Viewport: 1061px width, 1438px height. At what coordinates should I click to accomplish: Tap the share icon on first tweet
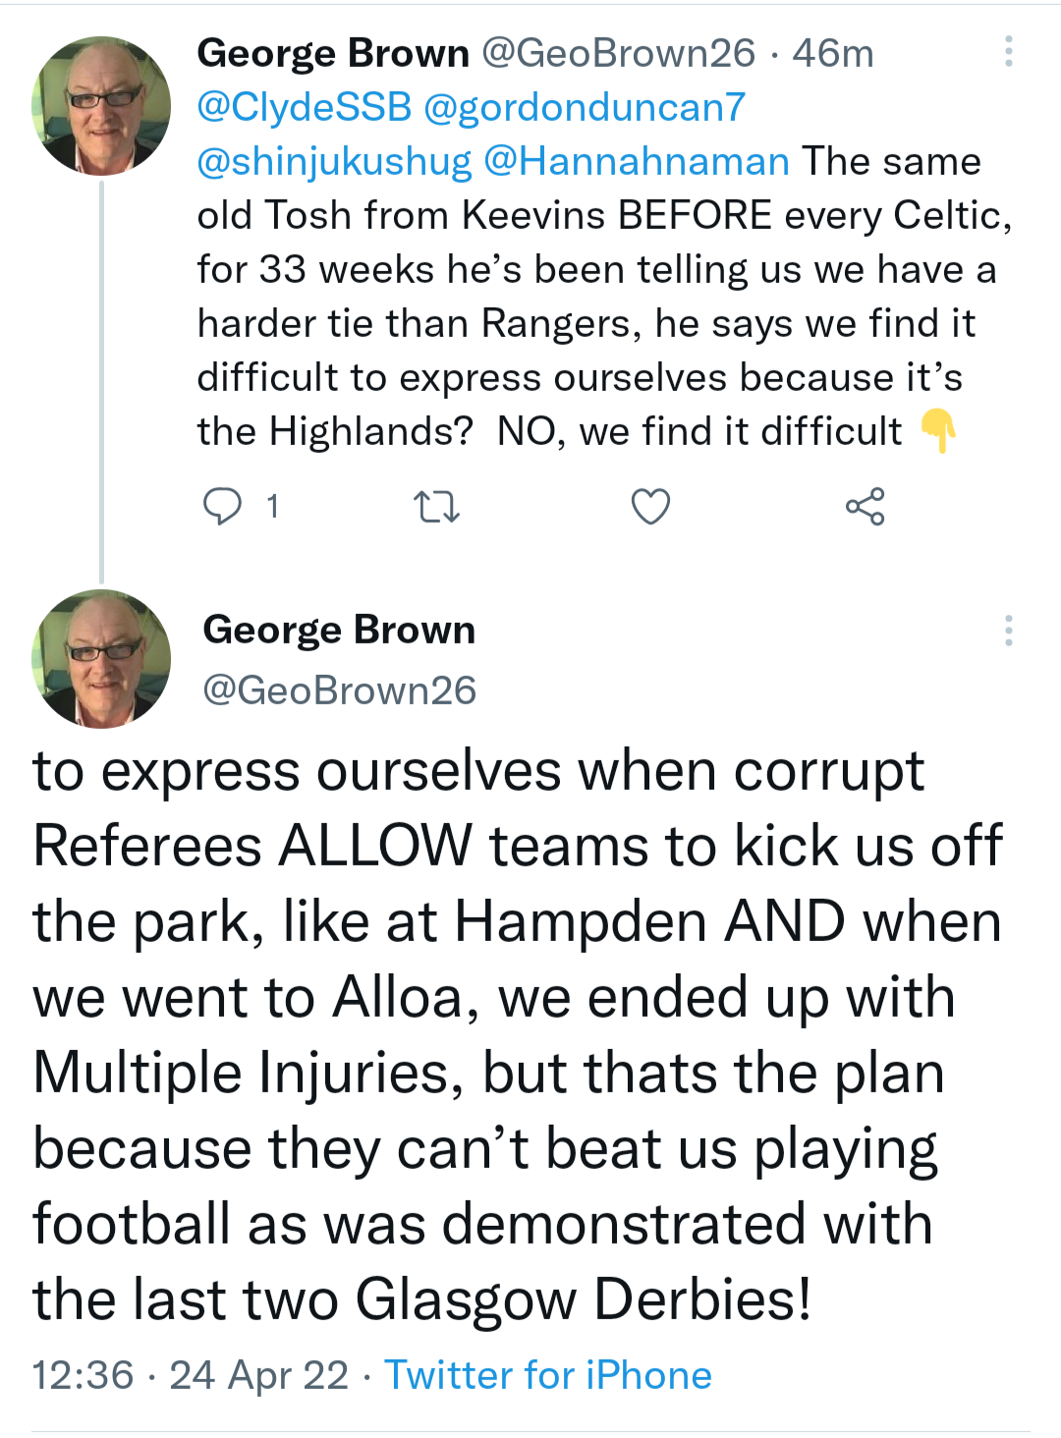(x=865, y=507)
